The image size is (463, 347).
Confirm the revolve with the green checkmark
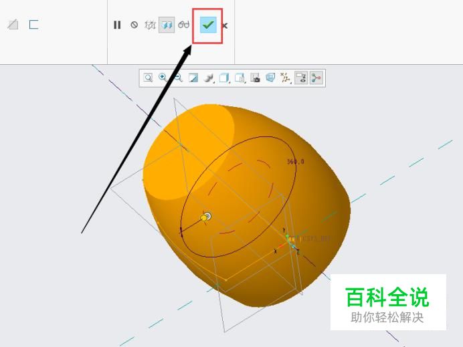pos(208,25)
